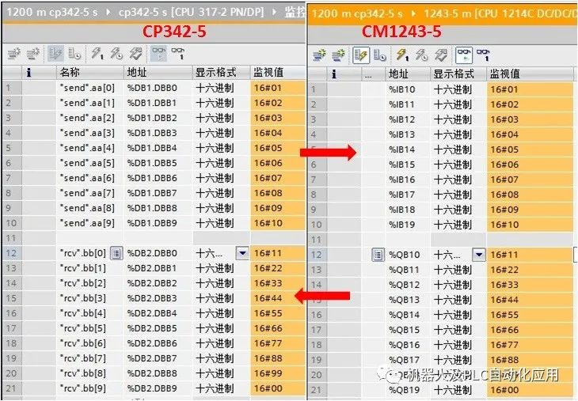Click 十六进制 format cell in %QB14 row

pyautogui.click(x=458, y=316)
